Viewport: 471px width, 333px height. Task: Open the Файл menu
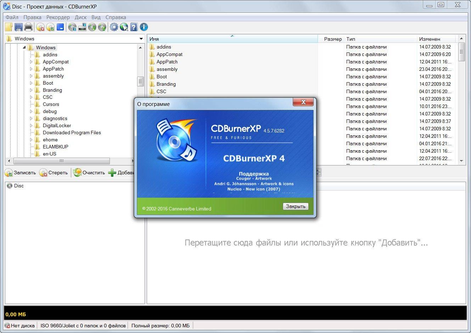point(12,17)
